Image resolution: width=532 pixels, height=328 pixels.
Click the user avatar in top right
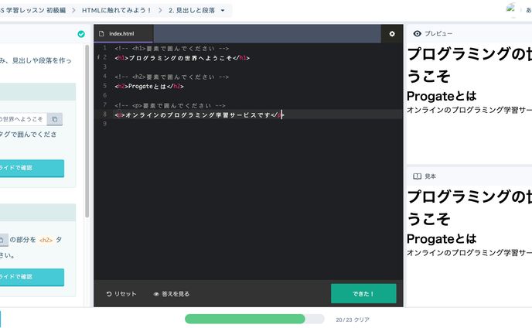point(510,9)
